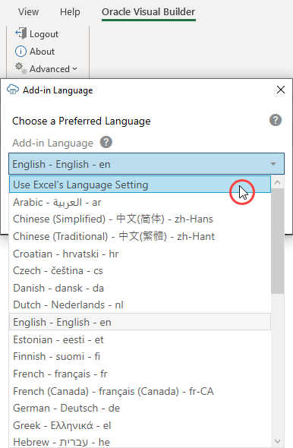The image size is (293, 448).
Task: Select Dutch - Nederlands - nl
Action: click(x=140, y=304)
